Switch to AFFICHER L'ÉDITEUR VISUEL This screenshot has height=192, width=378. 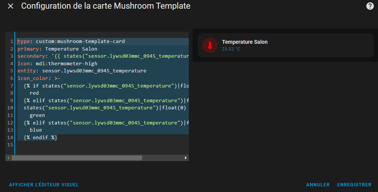[x=44, y=185]
